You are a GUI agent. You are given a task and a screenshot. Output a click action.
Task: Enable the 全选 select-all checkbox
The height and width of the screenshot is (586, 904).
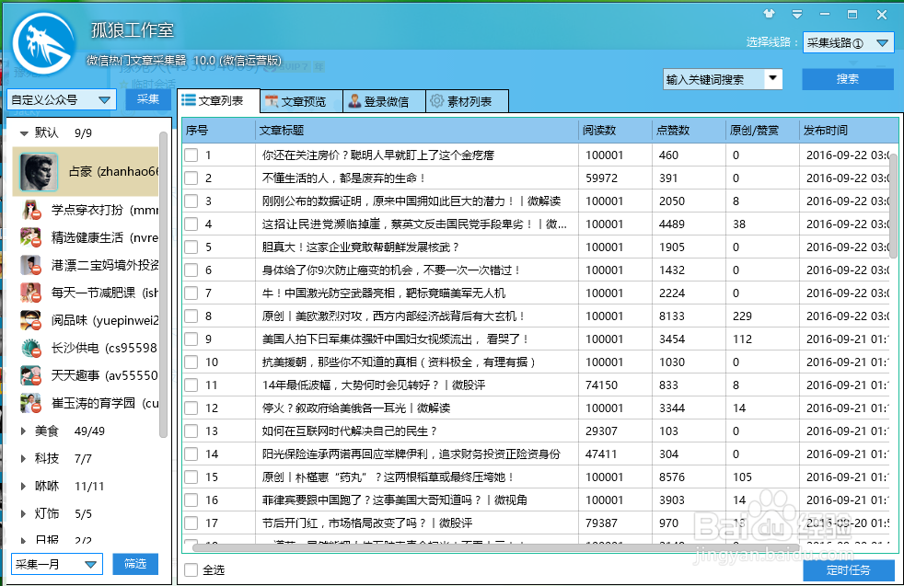[x=191, y=569]
